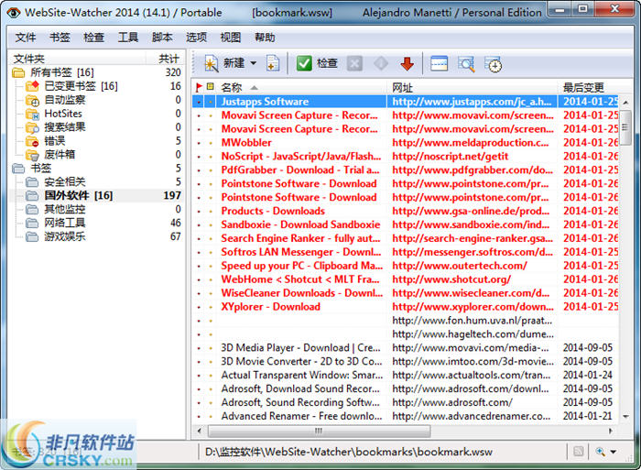641x470 pixels.
Task: Click the green check 检查 button
Action: coord(317,63)
